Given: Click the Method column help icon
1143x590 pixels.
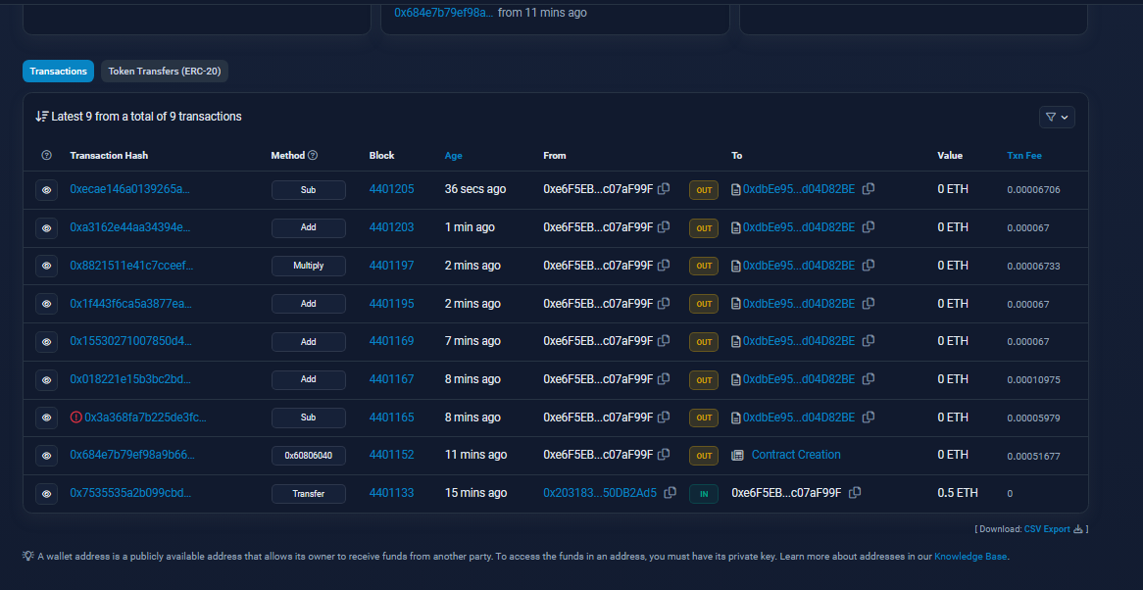Looking at the screenshot, I should point(313,155).
